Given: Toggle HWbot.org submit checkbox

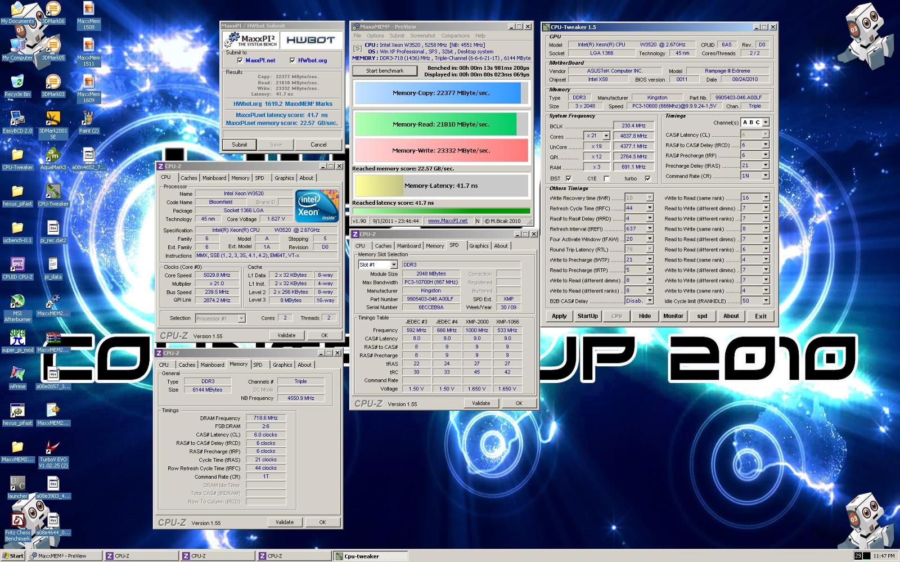Looking at the screenshot, I should pyautogui.click(x=292, y=60).
